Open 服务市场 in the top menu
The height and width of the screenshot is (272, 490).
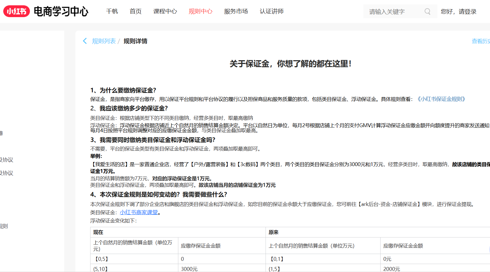tap(236, 11)
